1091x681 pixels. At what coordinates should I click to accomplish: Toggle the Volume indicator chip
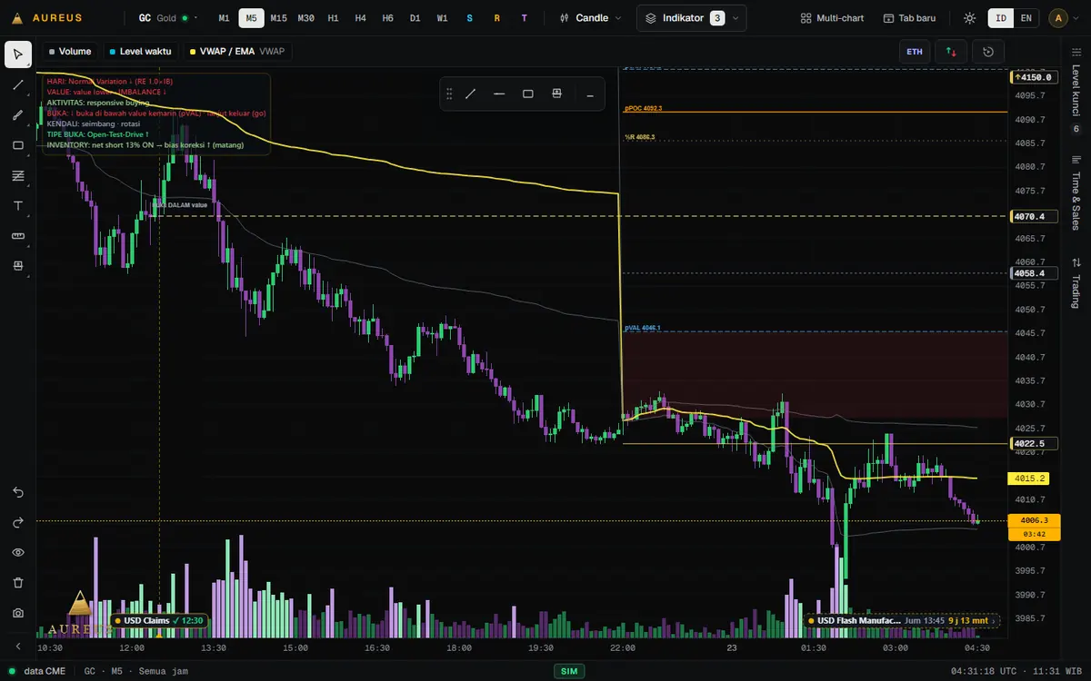tap(70, 52)
